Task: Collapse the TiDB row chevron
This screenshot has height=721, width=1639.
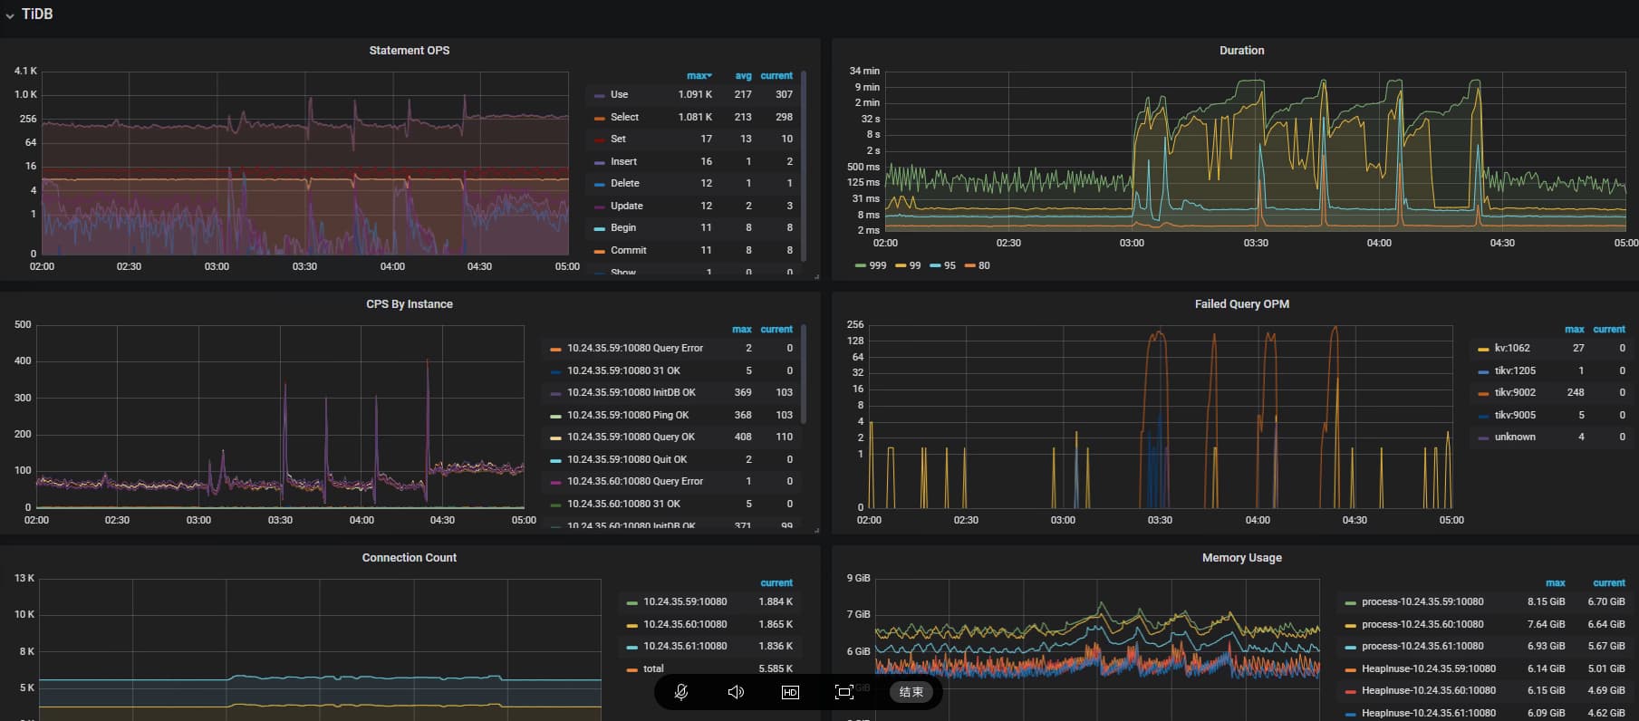Action: pos(10,15)
